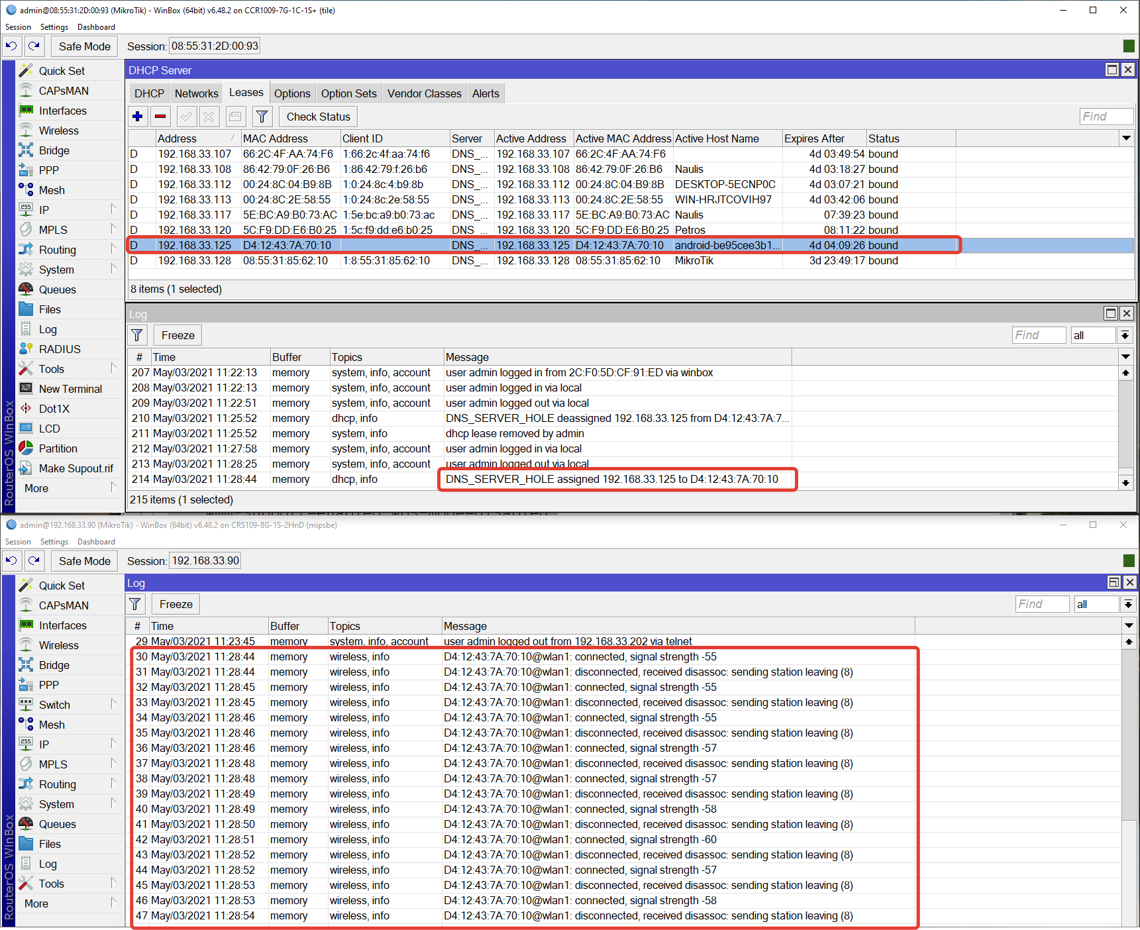Image resolution: width=1140 pixels, height=930 pixels.
Task: Open the Session menu in top window
Action: click(x=18, y=27)
